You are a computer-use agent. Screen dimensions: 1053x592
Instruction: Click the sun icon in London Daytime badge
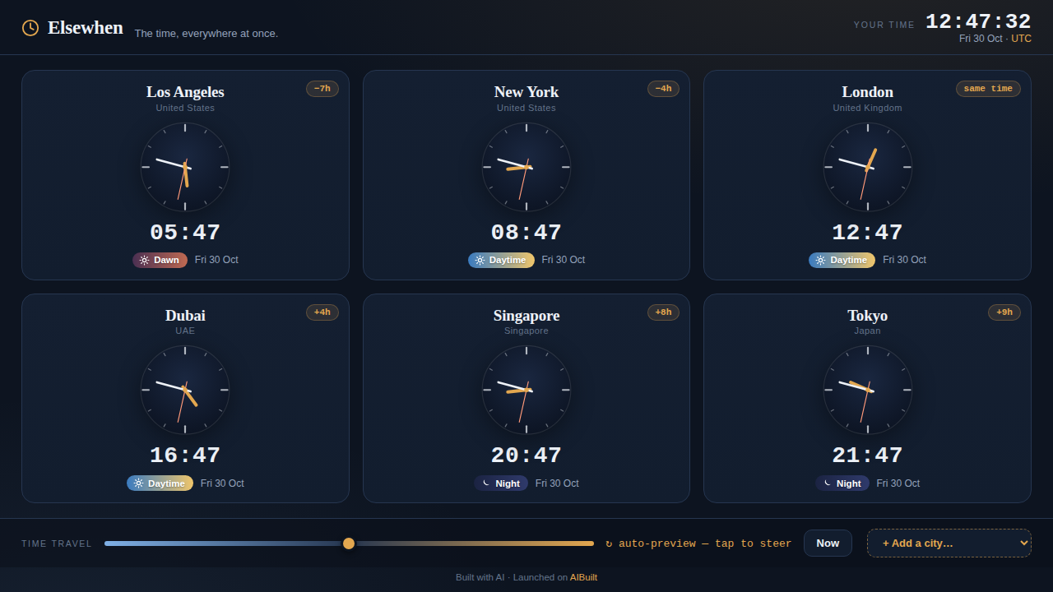click(x=820, y=260)
